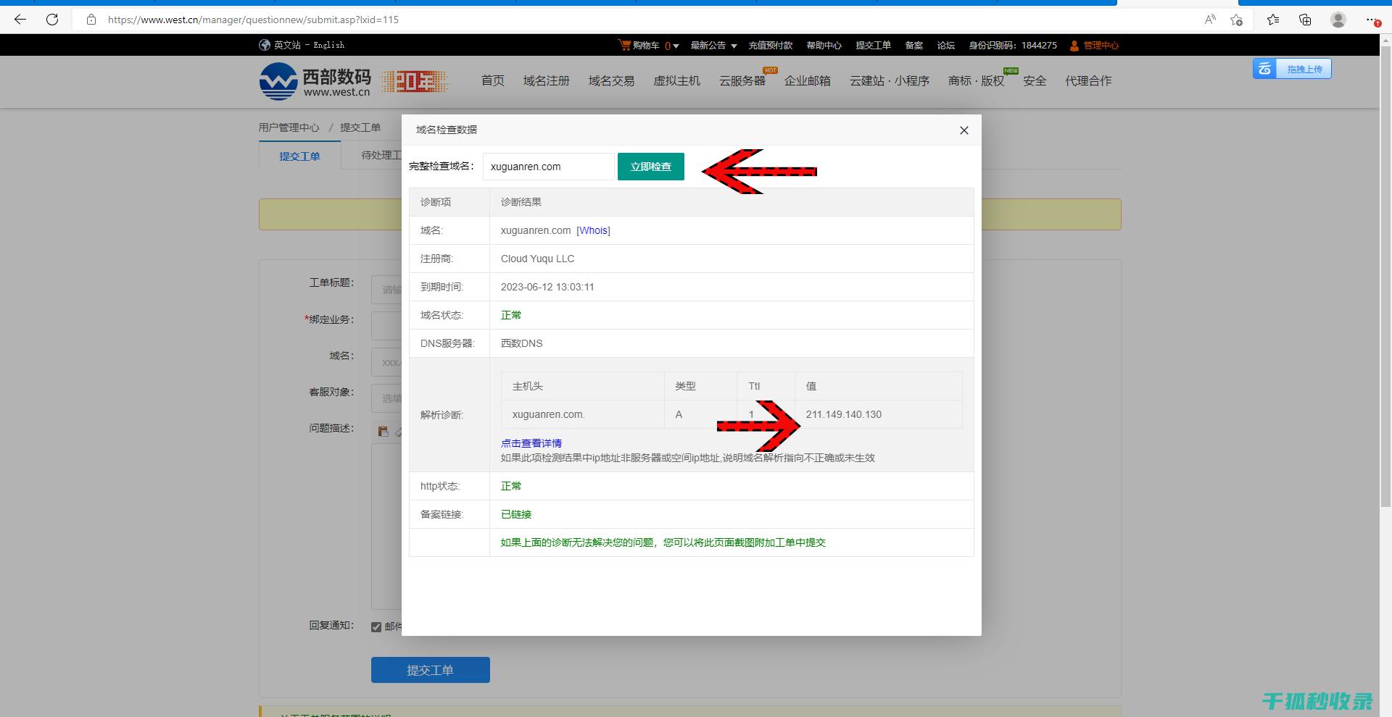This screenshot has width=1392, height=717.
Task: Click the 西部数码 logo
Action: (x=315, y=81)
